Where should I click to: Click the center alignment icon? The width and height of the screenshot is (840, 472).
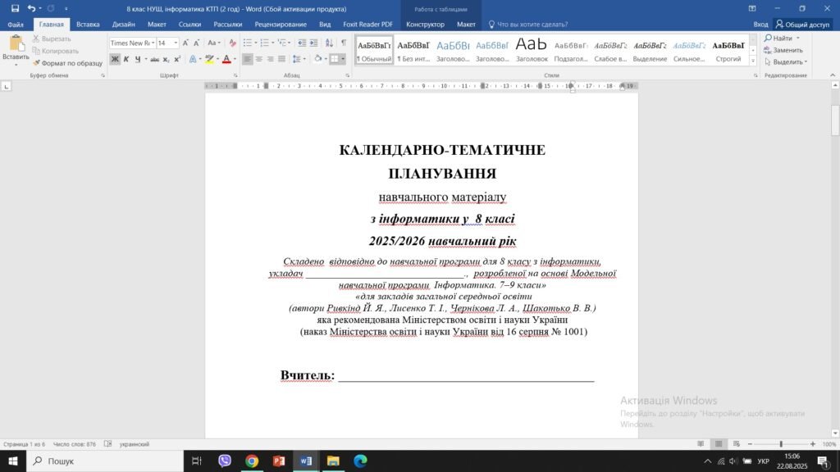[258, 59]
